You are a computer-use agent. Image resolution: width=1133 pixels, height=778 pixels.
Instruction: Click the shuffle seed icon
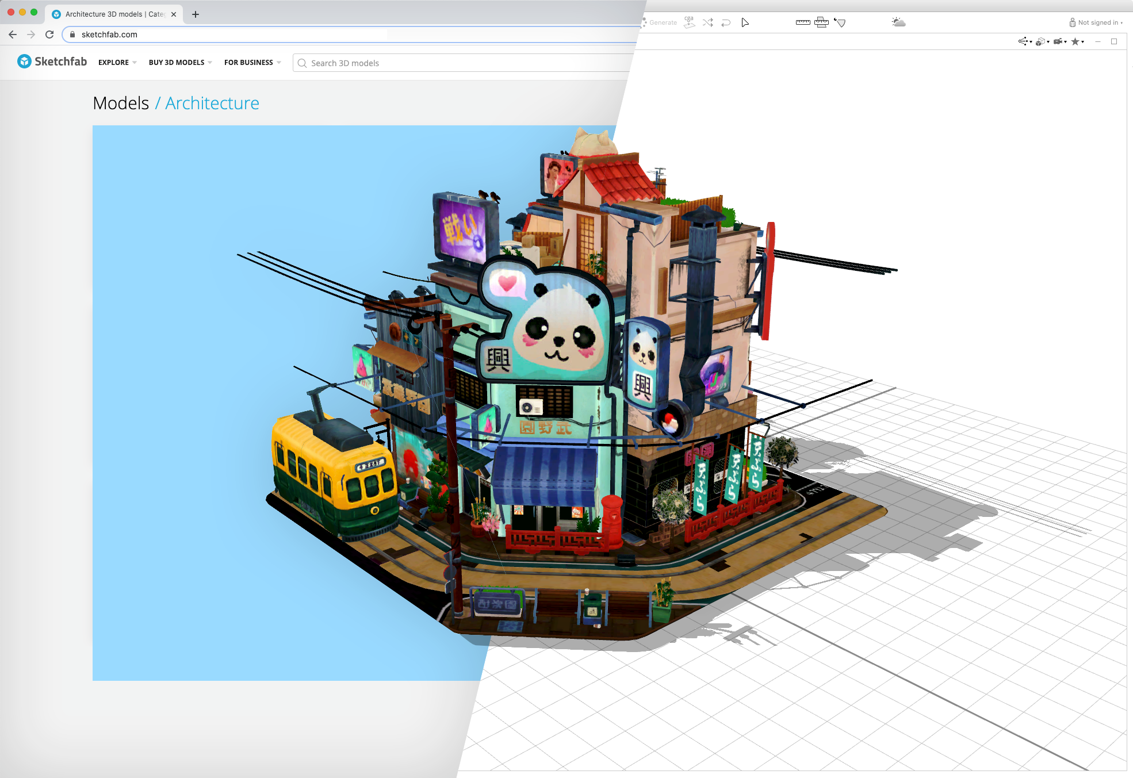[x=707, y=22]
